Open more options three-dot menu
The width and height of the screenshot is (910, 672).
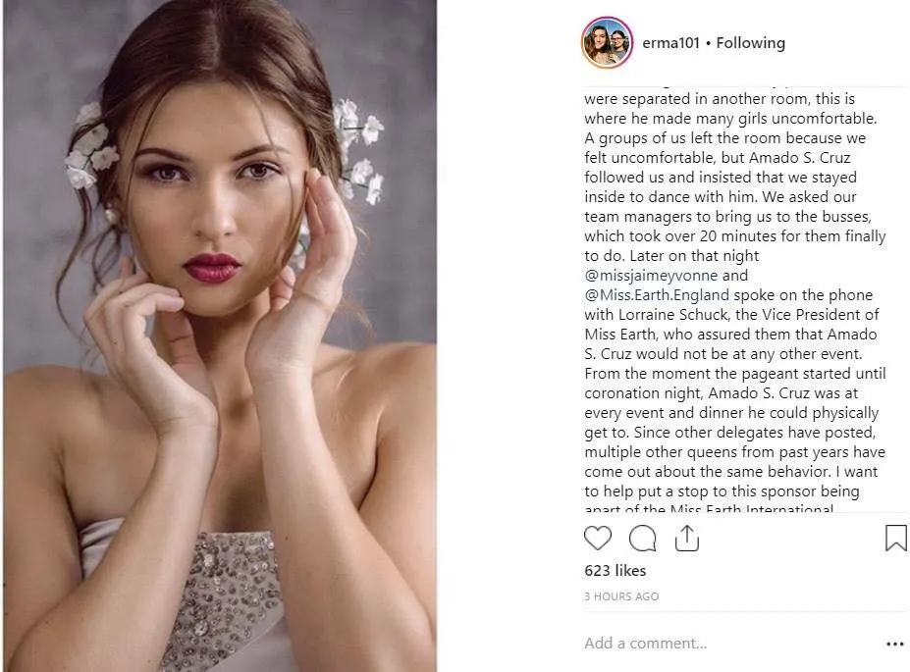click(895, 644)
